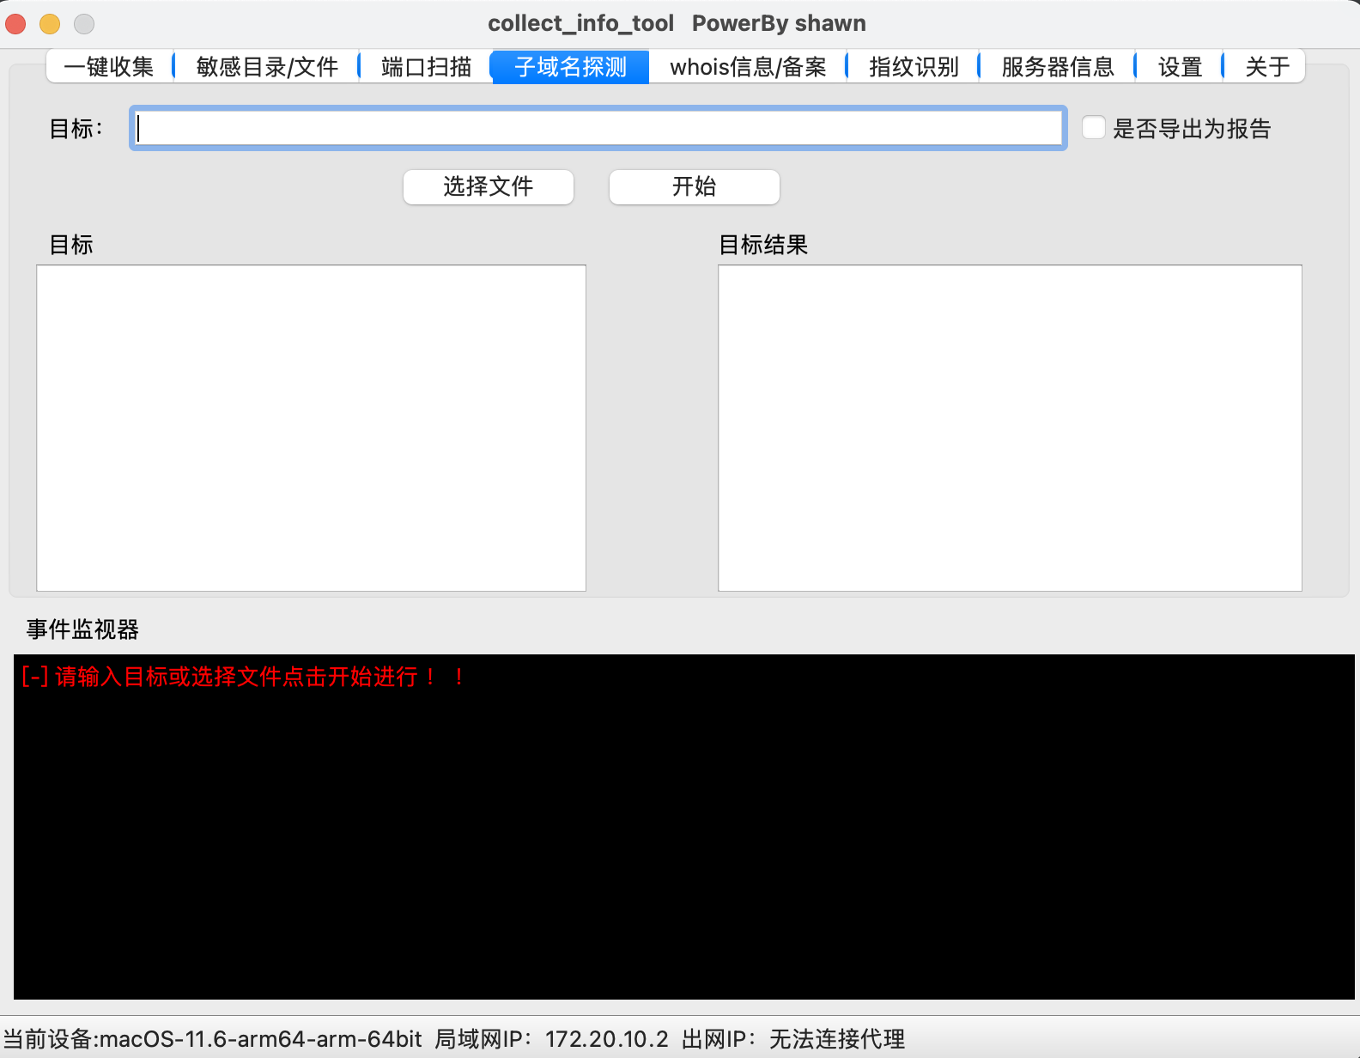The width and height of the screenshot is (1360, 1058).
Task: Enable the 是否导出为报告 checkbox
Action: tap(1094, 128)
